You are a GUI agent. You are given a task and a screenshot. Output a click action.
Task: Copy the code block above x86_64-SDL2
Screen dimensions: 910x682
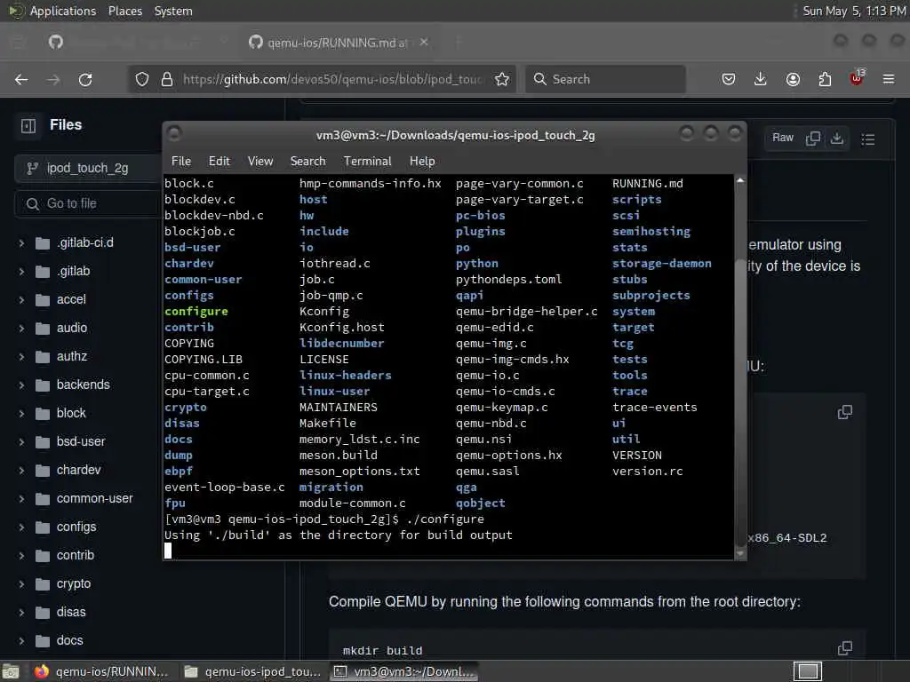(x=845, y=412)
